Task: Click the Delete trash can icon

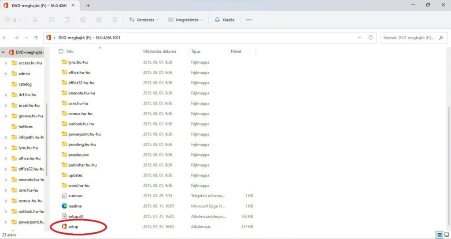Action: coord(115,20)
